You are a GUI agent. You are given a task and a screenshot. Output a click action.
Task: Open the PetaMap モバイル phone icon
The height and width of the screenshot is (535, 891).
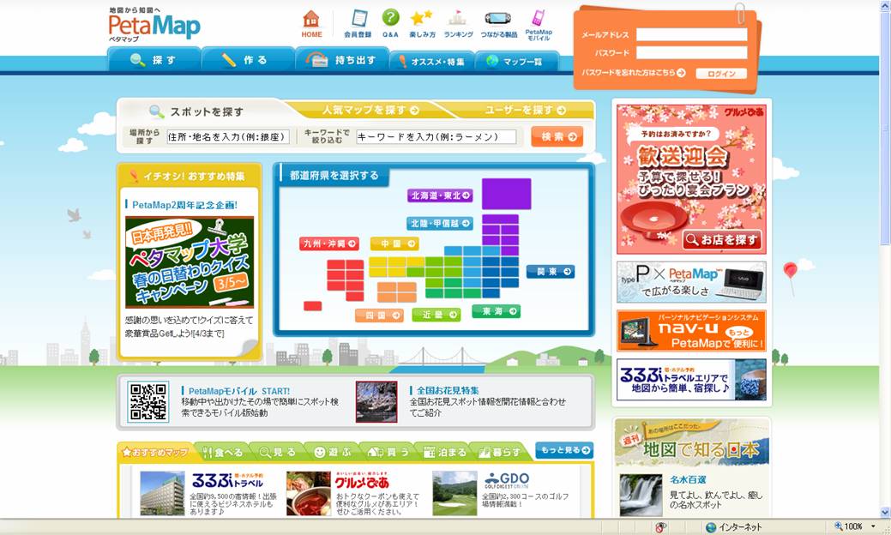coord(539,18)
